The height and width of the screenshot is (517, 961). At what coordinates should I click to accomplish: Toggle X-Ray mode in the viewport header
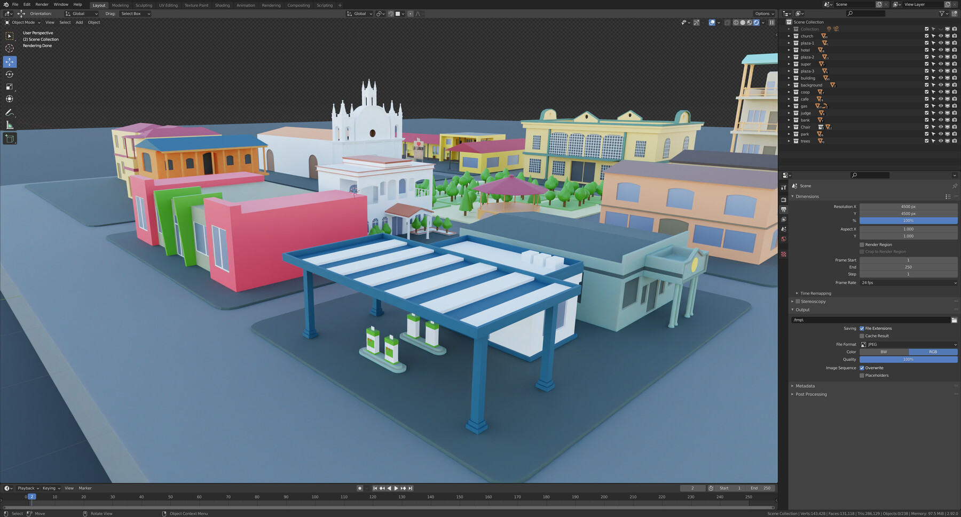pos(727,22)
